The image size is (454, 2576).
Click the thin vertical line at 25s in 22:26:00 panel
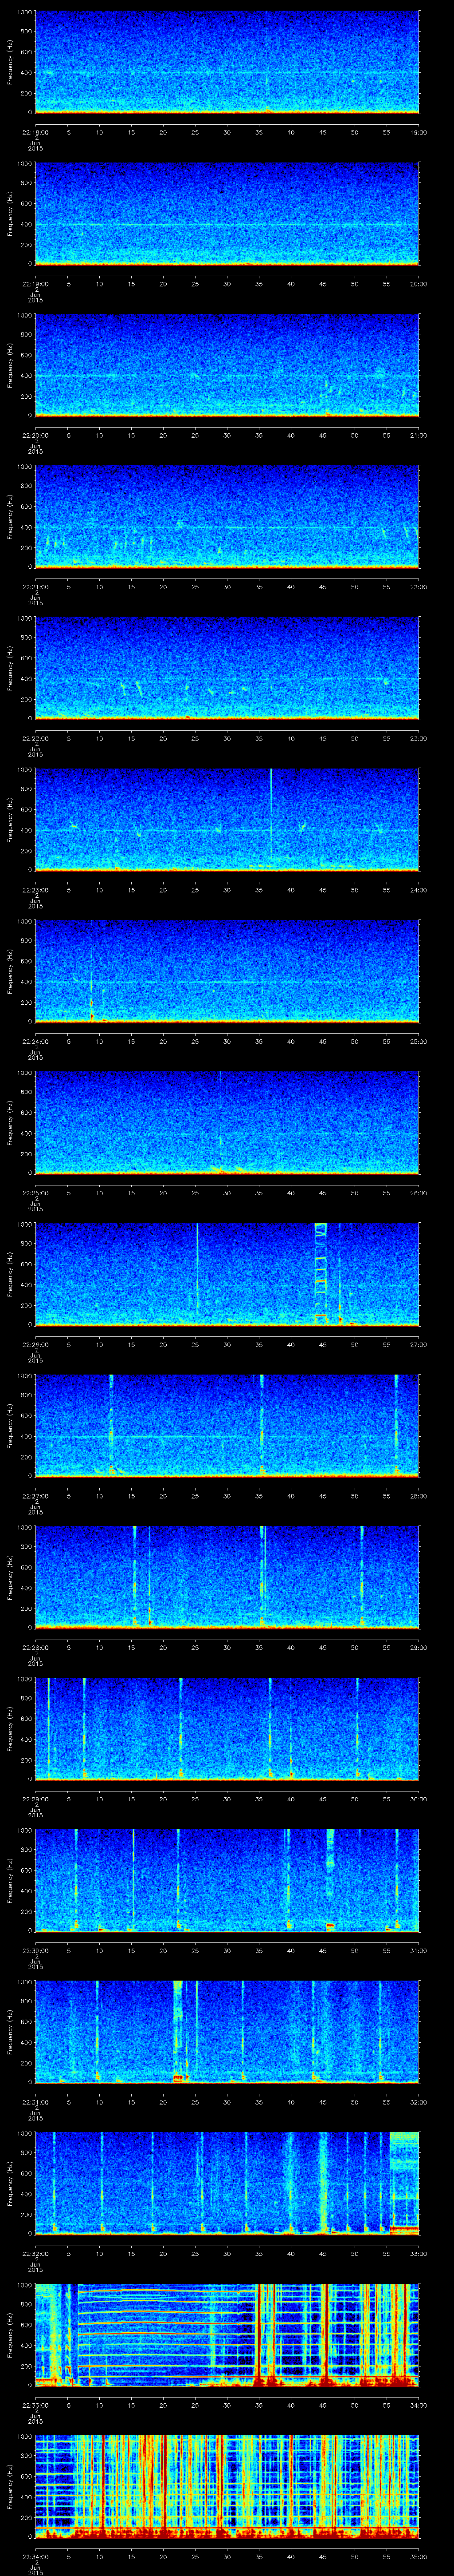coord(198,1270)
